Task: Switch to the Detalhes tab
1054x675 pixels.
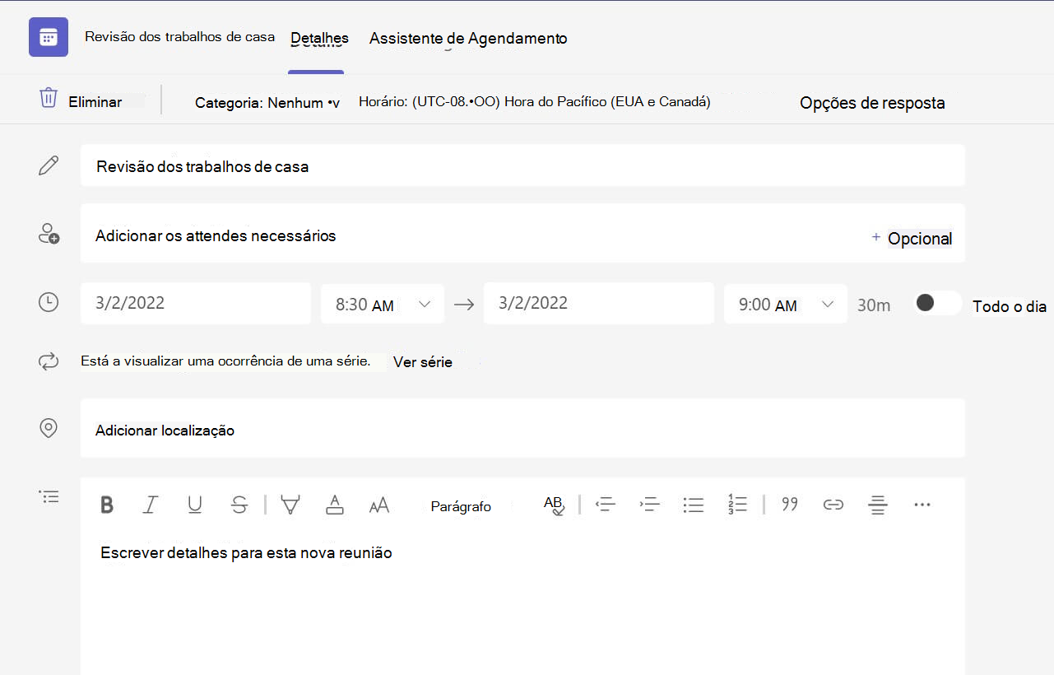Action: 319,38
